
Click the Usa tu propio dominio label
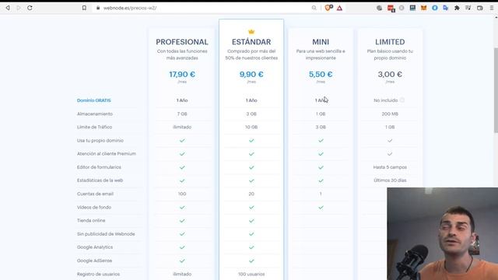tap(100, 140)
